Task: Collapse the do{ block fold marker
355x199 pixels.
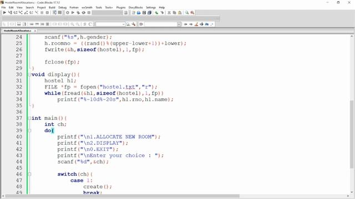Action: click(x=29, y=130)
